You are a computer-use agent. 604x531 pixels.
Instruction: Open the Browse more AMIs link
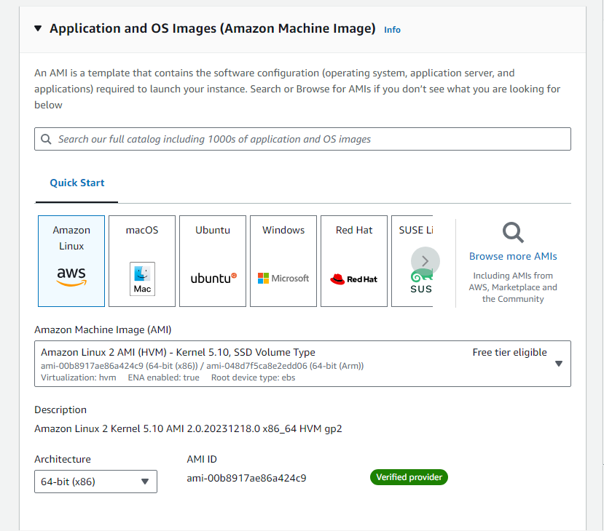click(513, 256)
